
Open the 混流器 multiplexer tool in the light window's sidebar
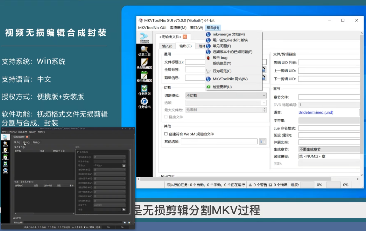pos(144,38)
